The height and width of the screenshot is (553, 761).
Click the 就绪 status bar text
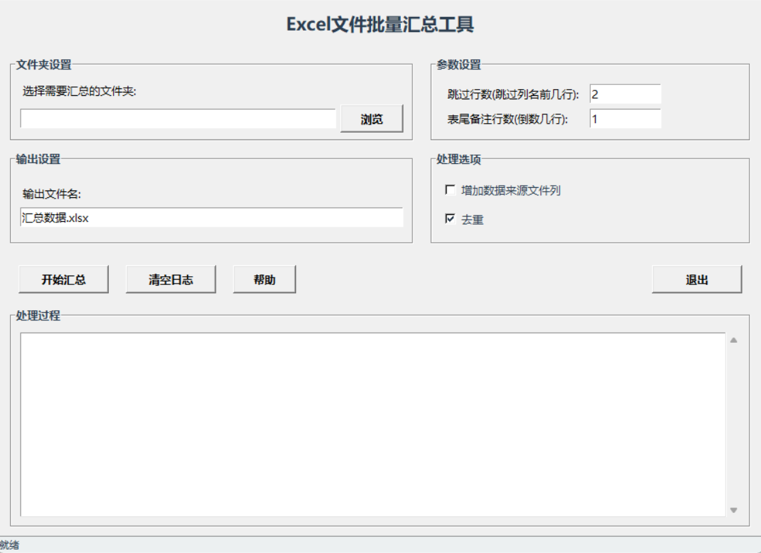10,546
